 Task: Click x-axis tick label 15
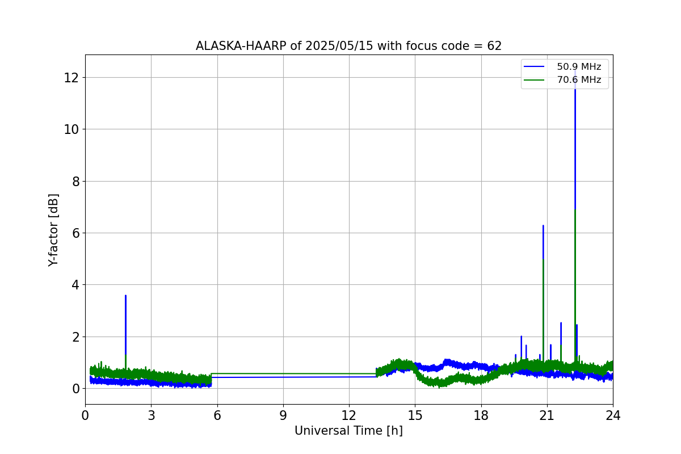click(415, 415)
